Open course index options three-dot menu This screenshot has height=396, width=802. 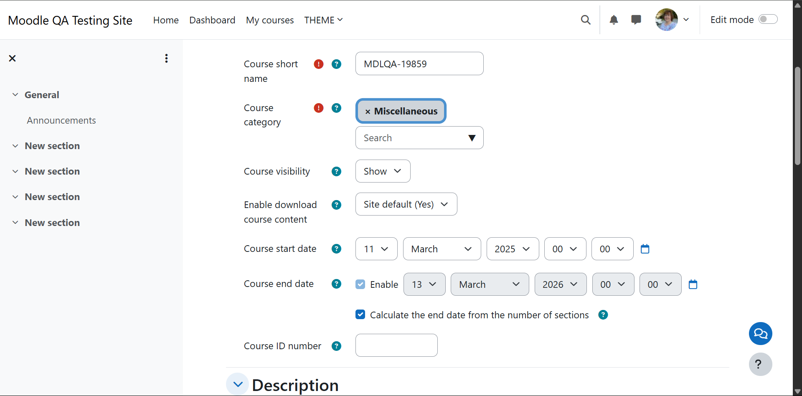coord(166,58)
